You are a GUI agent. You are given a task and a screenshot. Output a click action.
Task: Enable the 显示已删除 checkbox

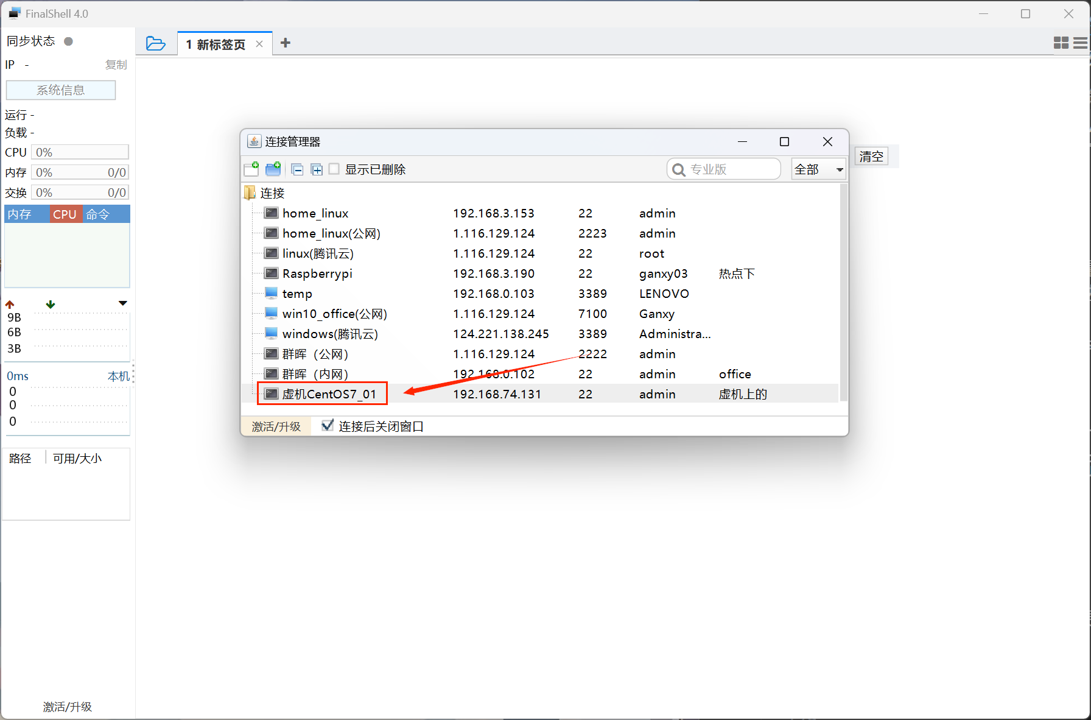[x=334, y=169]
